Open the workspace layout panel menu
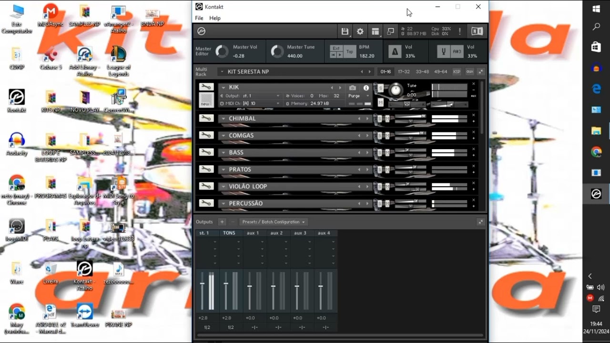The image size is (610, 343). click(x=376, y=31)
